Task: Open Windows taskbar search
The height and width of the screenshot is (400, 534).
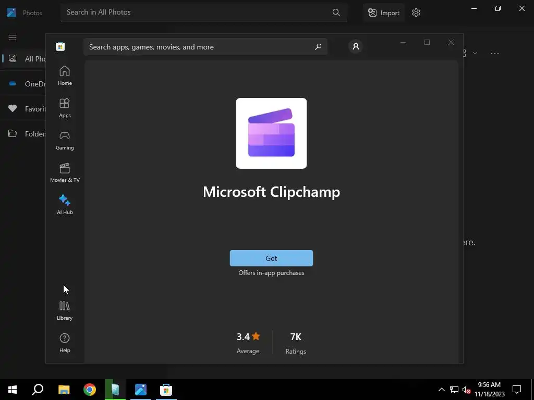Action: 38,390
